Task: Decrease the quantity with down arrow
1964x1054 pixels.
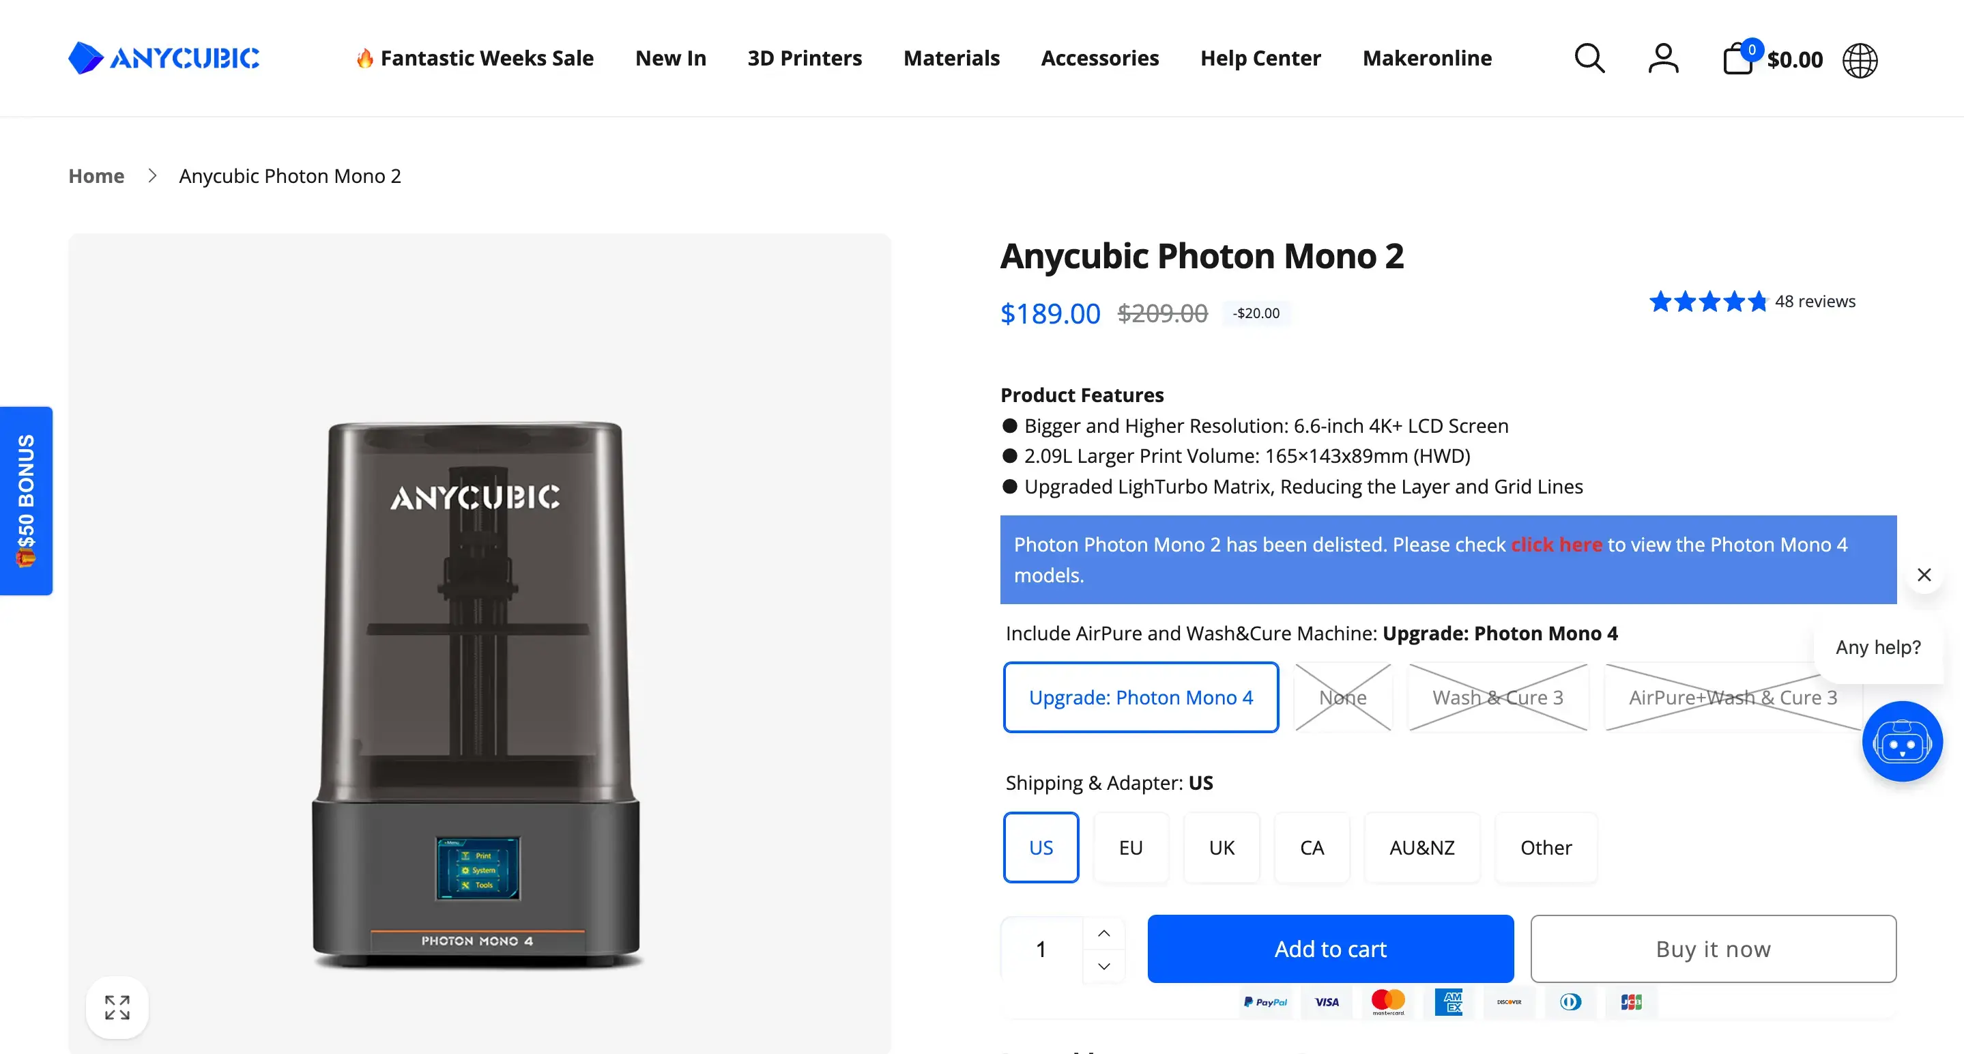Action: coord(1103,967)
